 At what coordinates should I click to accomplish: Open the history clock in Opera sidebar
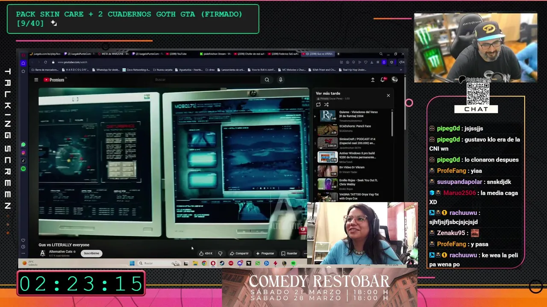(x=23, y=246)
